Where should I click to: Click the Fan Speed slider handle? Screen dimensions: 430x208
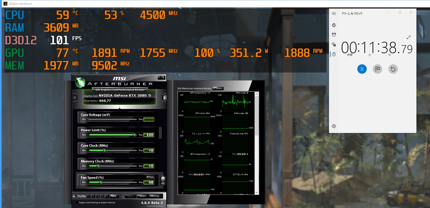tap(101, 182)
